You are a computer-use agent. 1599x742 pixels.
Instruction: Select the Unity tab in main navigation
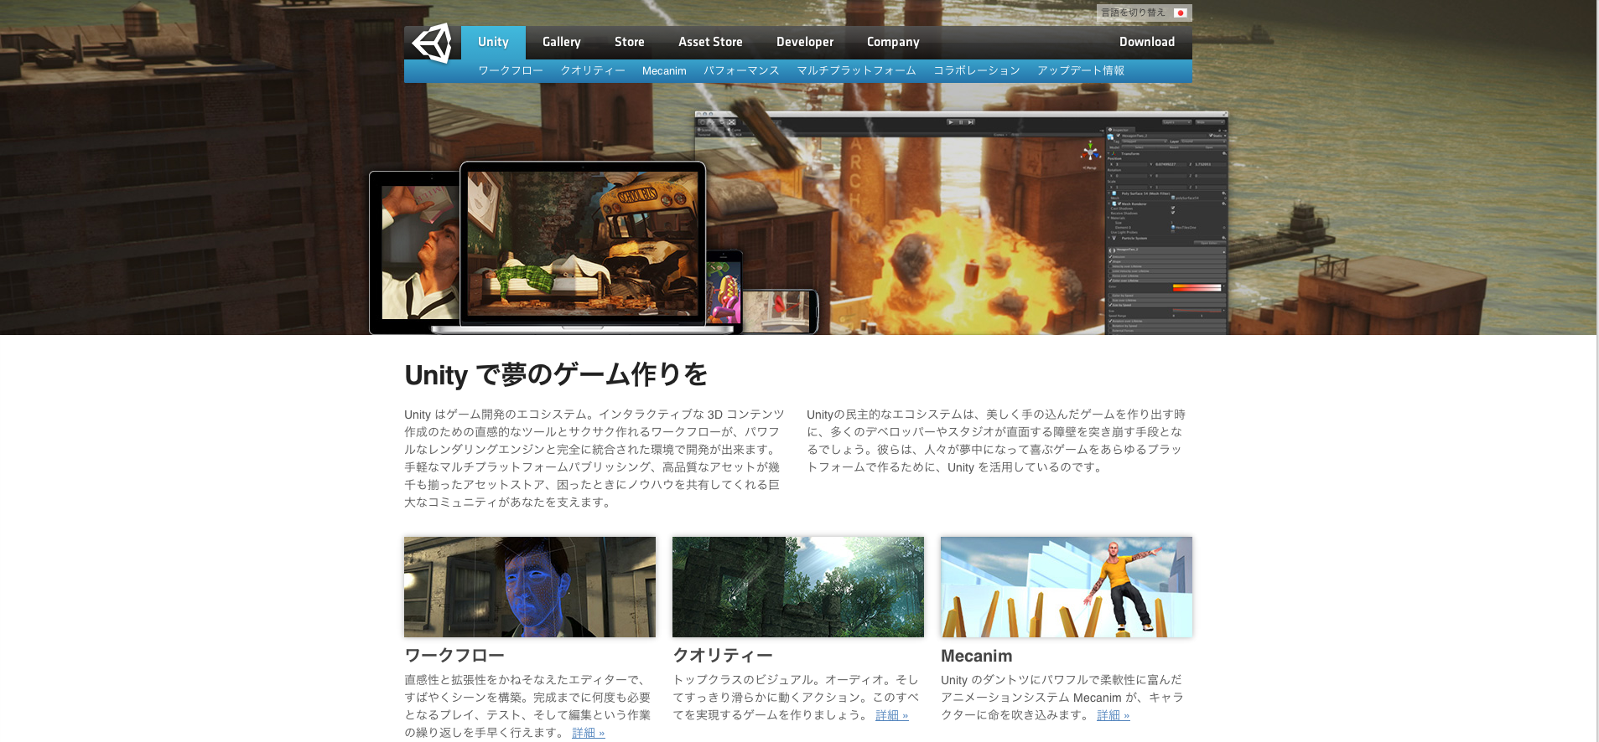[493, 42]
